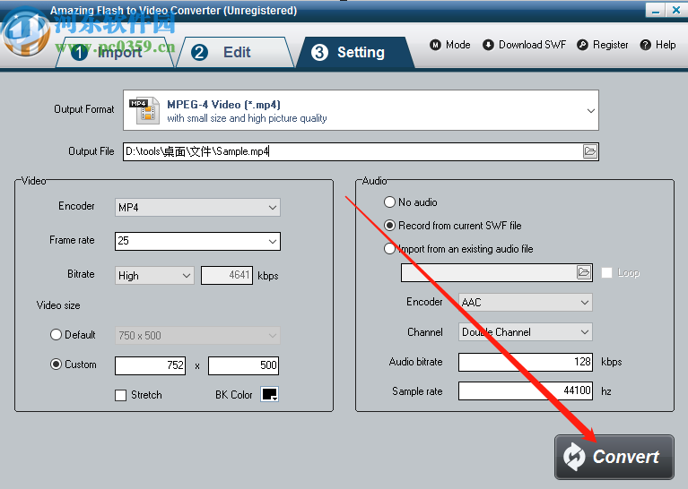Click the Register key icon
688x489 pixels.
click(582, 45)
